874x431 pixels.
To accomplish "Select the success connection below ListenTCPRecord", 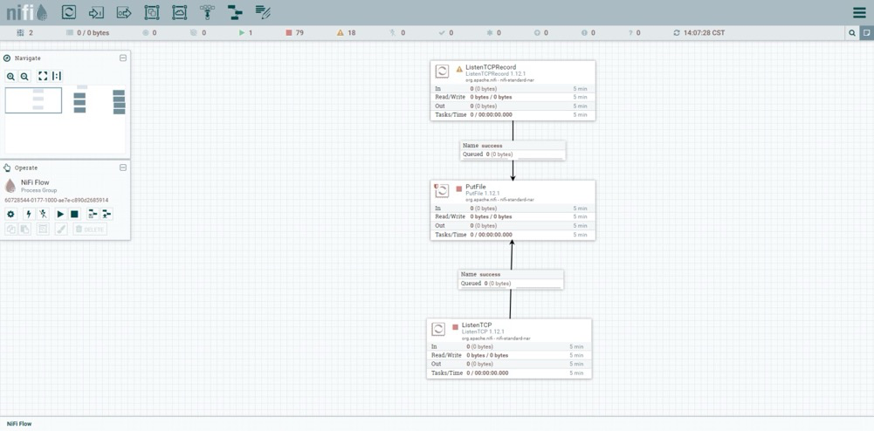I will pyautogui.click(x=513, y=150).
